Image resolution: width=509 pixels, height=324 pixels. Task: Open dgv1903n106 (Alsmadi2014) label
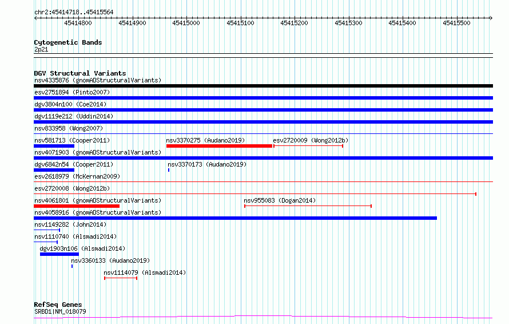coord(82,248)
